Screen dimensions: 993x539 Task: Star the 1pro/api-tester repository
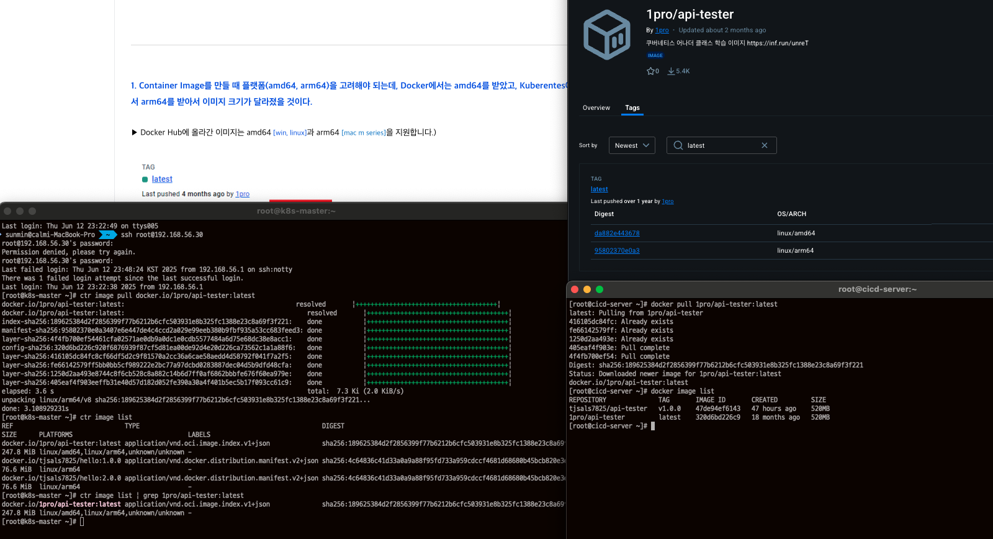pyautogui.click(x=651, y=71)
